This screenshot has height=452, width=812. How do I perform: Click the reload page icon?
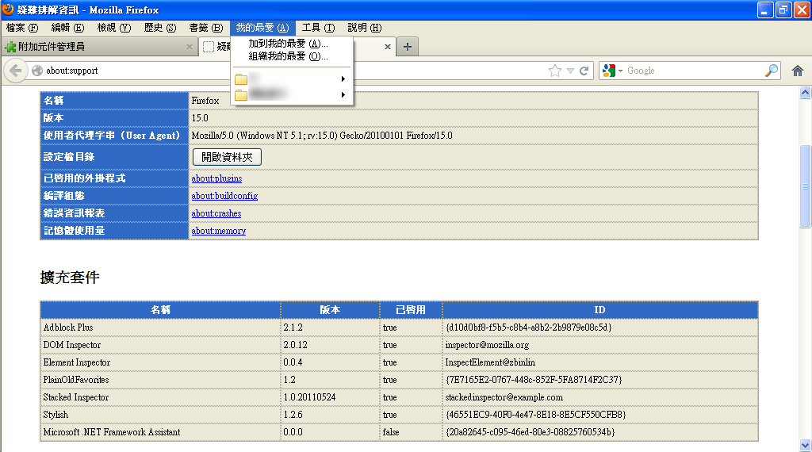(584, 71)
